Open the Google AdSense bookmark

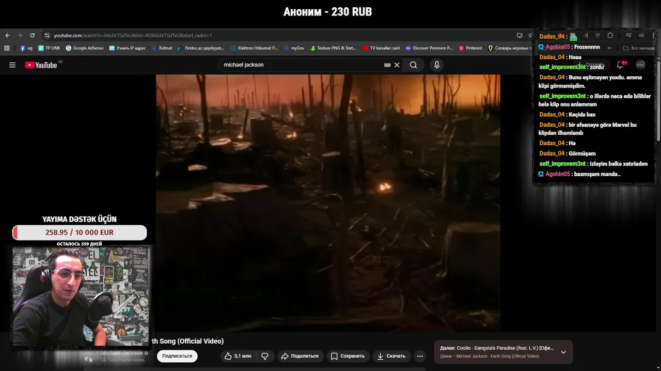[85, 48]
